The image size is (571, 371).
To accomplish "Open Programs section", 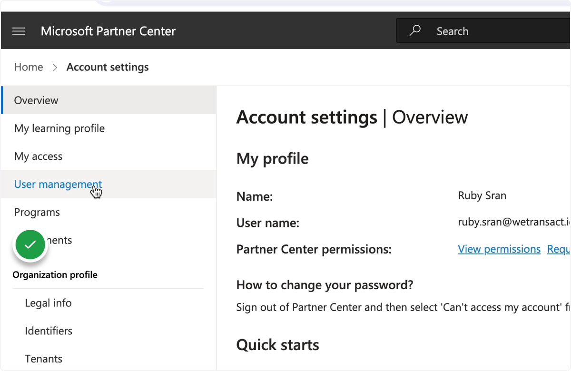I will pos(108,212).
